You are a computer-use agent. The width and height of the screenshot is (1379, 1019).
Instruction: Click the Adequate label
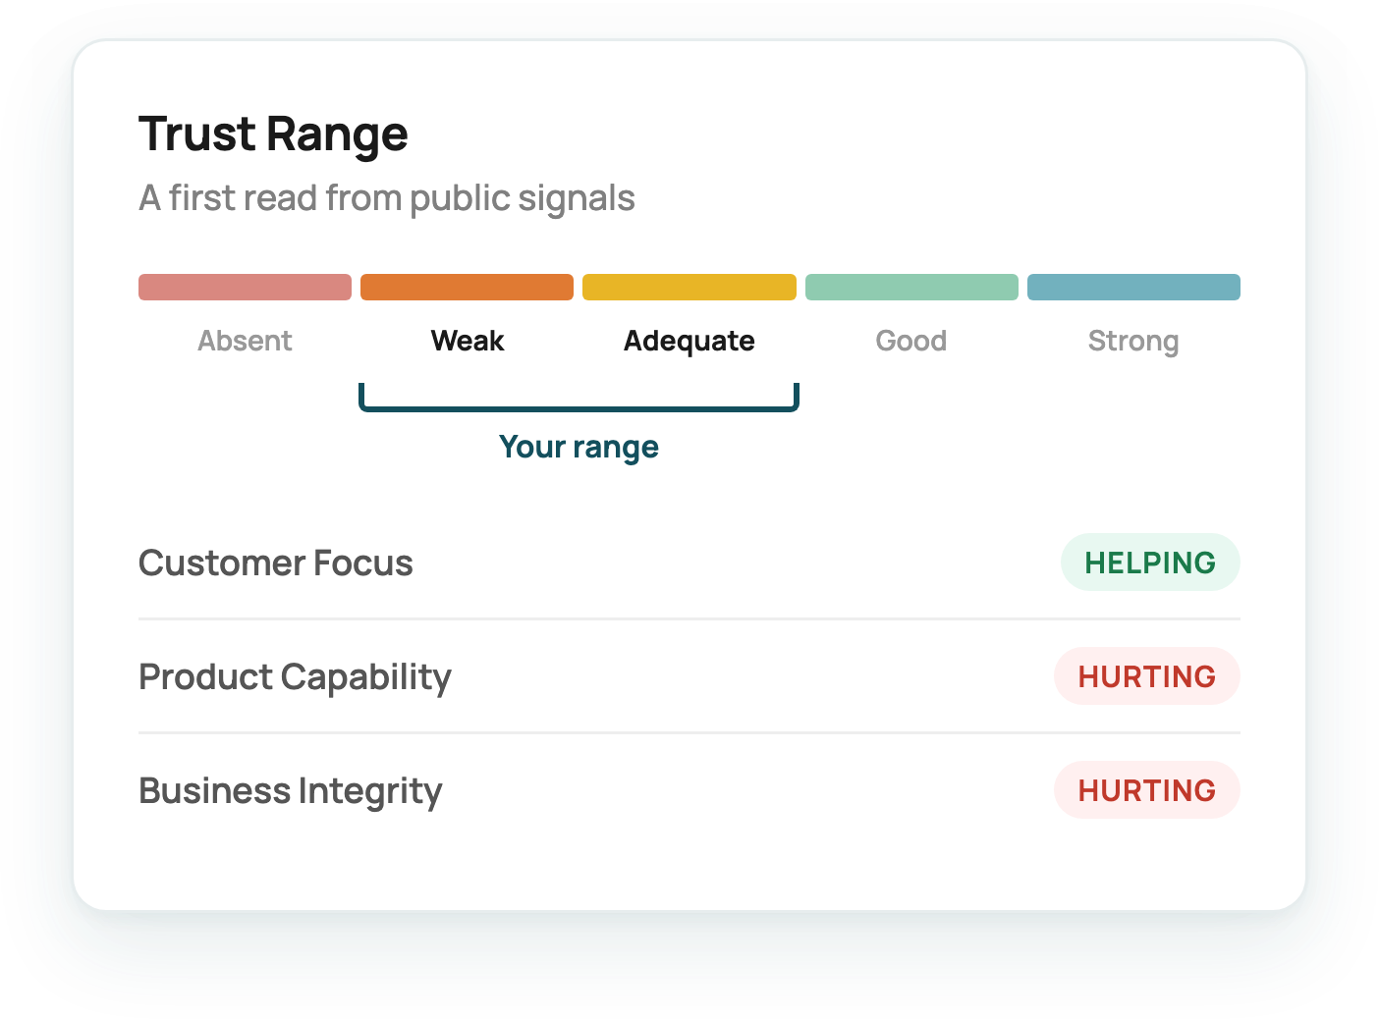[x=689, y=342]
